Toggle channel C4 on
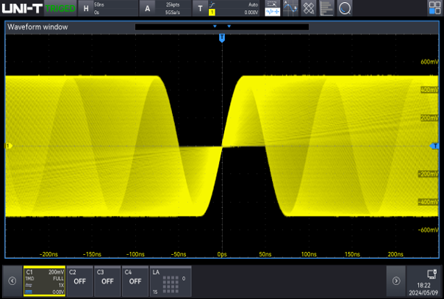444x299 pixels. click(134, 280)
